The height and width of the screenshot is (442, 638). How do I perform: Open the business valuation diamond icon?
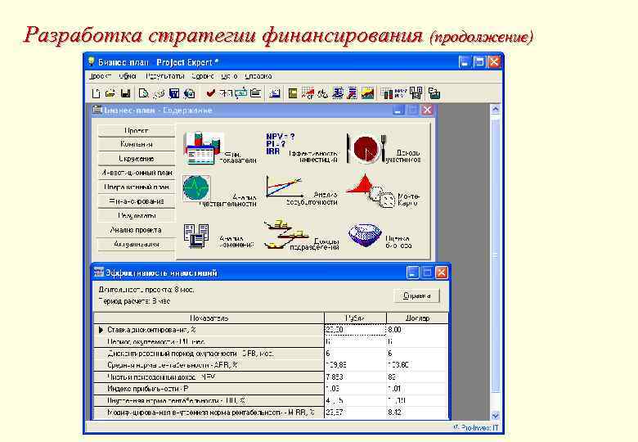click(380, 236)
